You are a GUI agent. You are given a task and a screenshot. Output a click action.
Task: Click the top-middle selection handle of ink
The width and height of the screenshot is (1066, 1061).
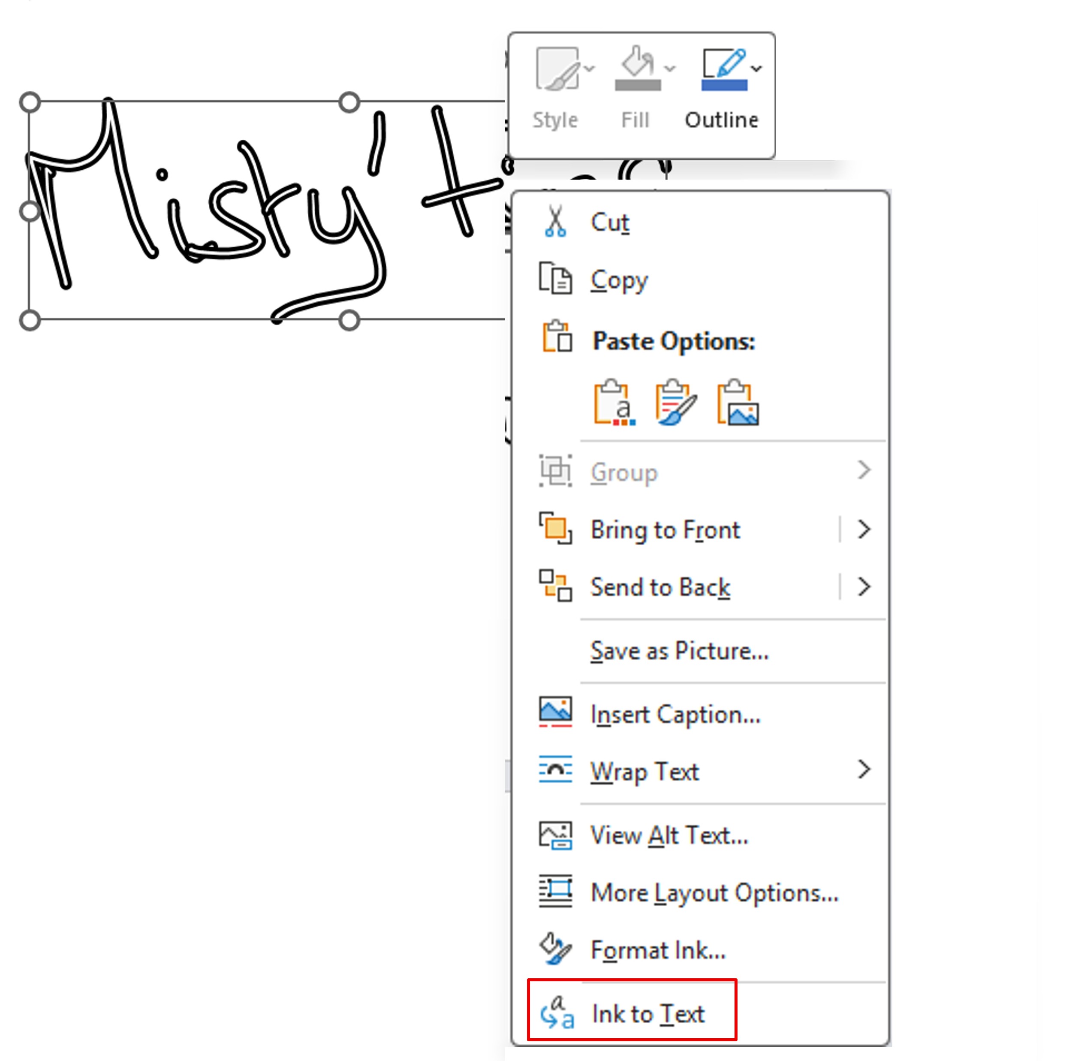tap(349, 102)
